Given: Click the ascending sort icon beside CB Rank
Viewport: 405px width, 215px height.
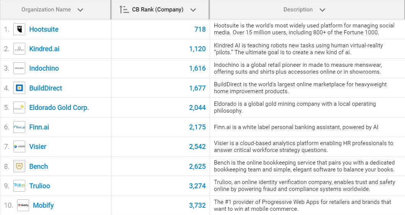Looking at the screenshot, I should (124, 10).
